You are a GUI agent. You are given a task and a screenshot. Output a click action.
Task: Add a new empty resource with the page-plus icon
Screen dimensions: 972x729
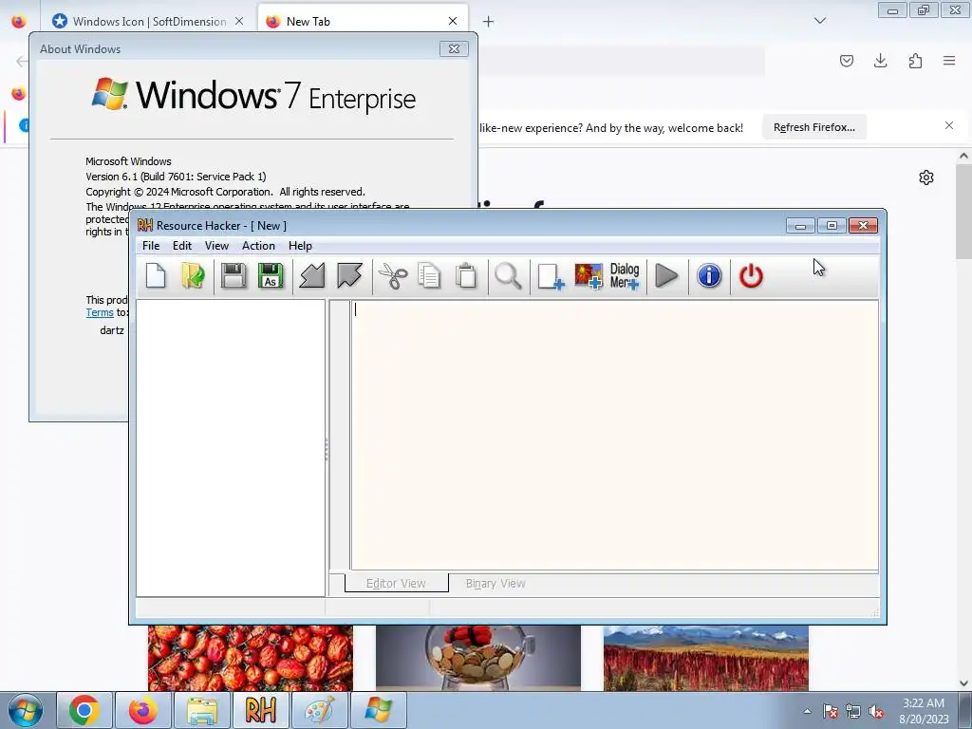pos(550,276)
